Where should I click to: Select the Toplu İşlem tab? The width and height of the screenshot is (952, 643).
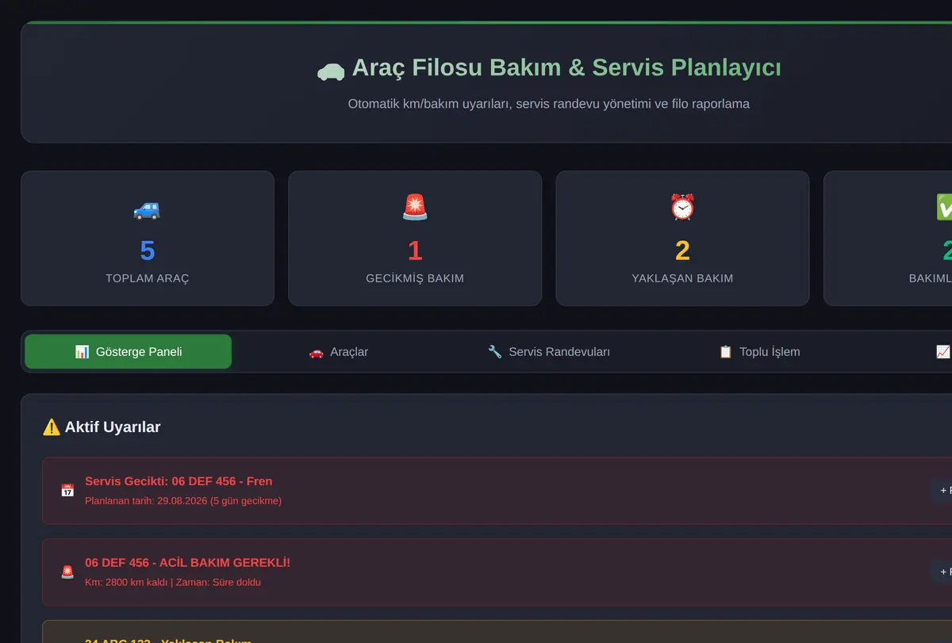(x=759, y=351)
